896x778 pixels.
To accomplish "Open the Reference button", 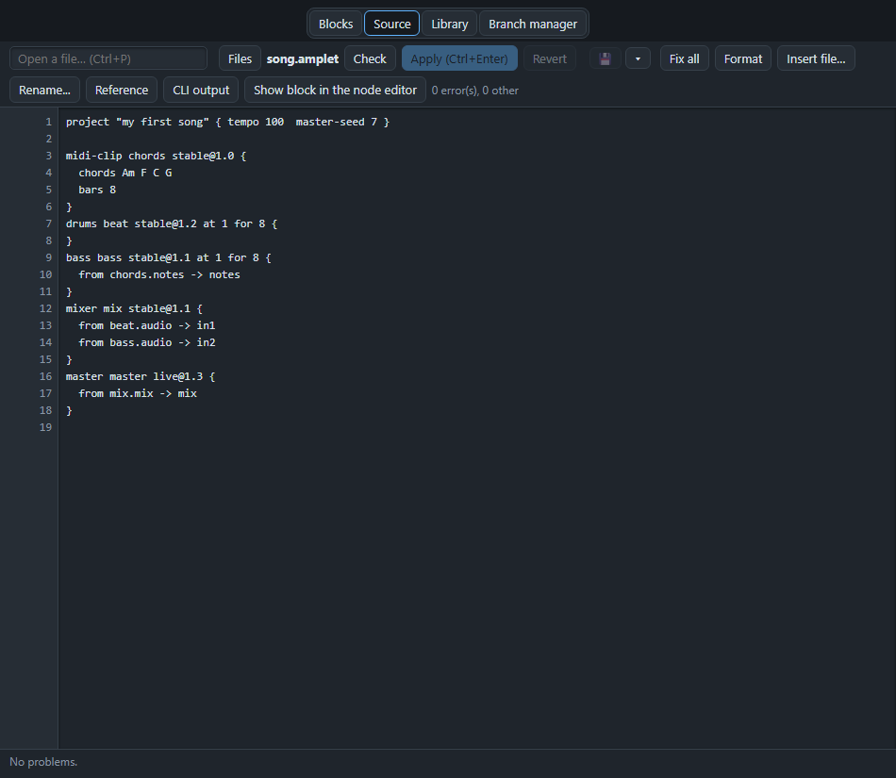I will 122,91.
